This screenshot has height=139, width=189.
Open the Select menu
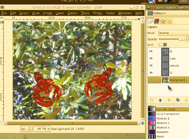tap(24, 13)
